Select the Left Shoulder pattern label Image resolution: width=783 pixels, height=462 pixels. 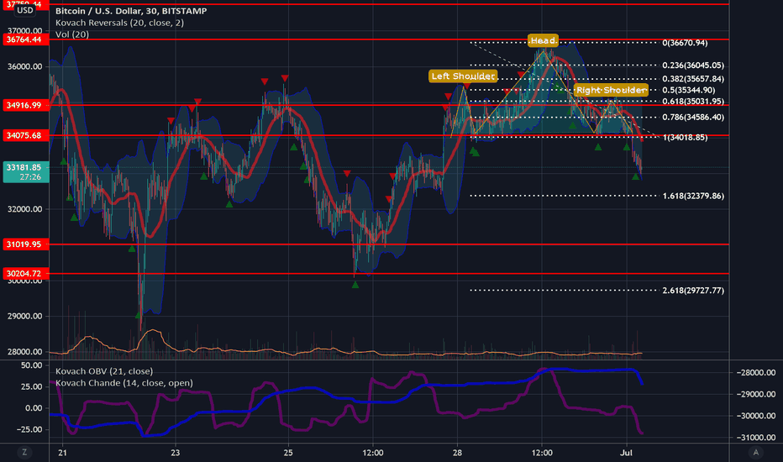point(463,76)
